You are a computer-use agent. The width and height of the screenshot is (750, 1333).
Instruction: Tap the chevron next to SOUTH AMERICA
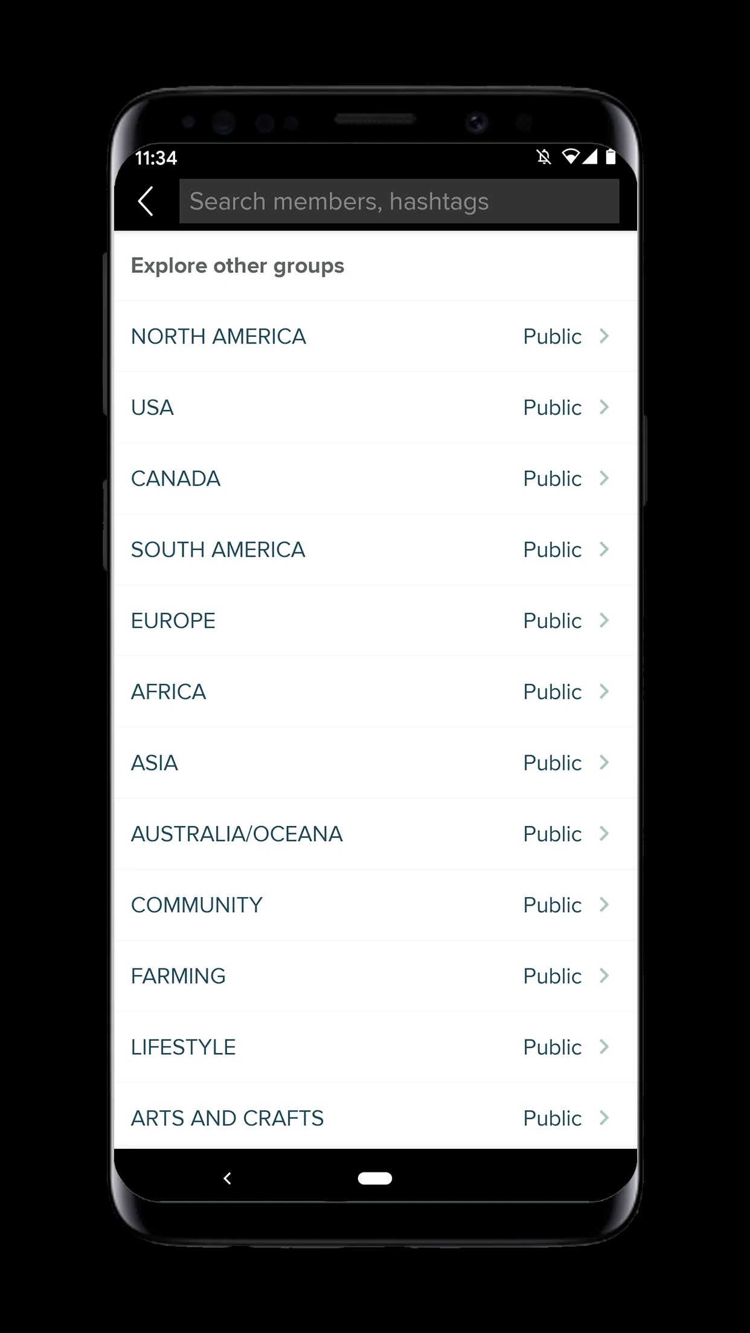coord(604,549)
